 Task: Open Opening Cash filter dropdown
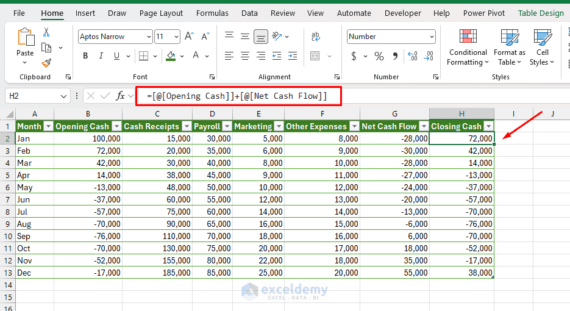click(116, 126)
